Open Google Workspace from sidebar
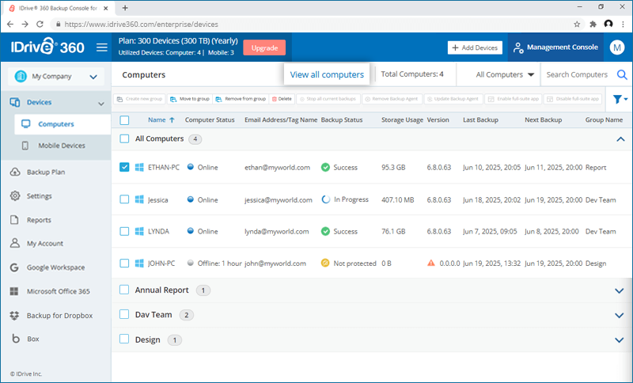633x383 pixels. point(55,267)
